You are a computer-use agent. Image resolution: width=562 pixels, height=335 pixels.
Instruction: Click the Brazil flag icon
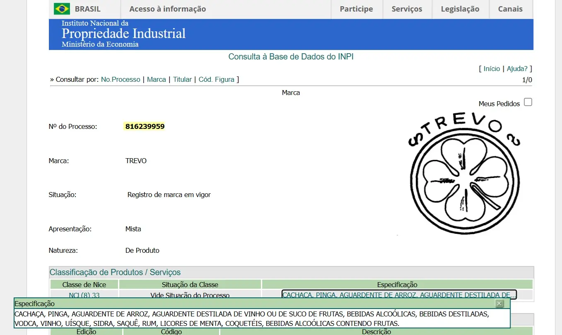[x=62, y=9]
